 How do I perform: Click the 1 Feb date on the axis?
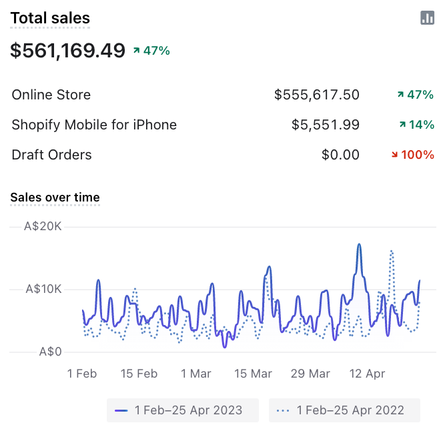(82, 374)
